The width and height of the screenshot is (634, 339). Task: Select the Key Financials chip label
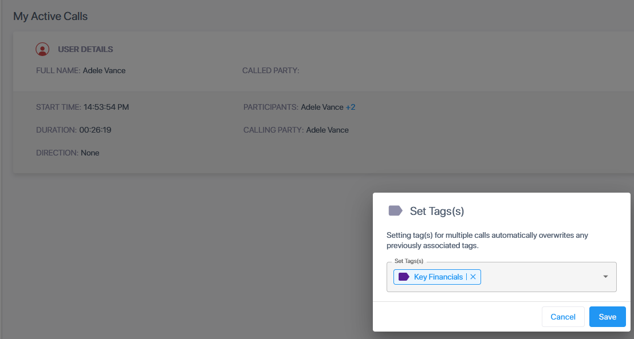pyautogui.click(x=438, y=277)
